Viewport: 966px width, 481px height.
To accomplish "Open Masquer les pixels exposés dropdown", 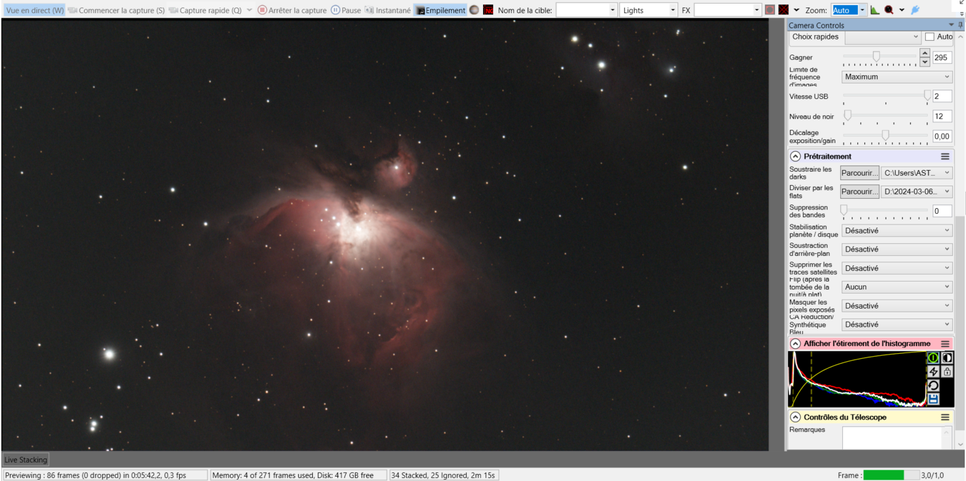I will pos(897,306).
